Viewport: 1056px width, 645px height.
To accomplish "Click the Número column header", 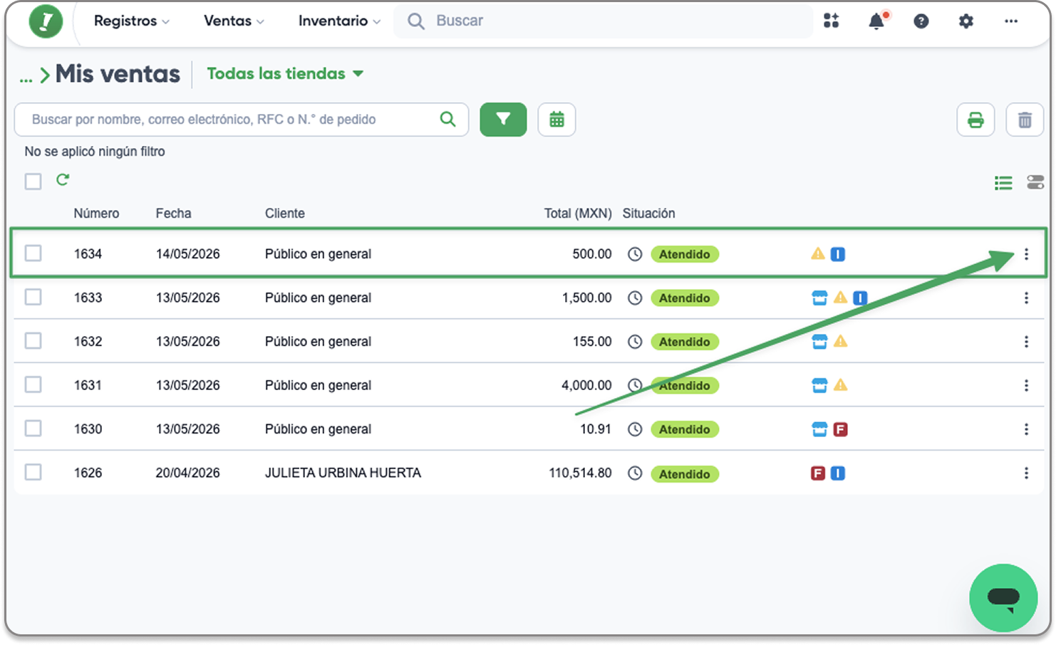I will 96,214.
